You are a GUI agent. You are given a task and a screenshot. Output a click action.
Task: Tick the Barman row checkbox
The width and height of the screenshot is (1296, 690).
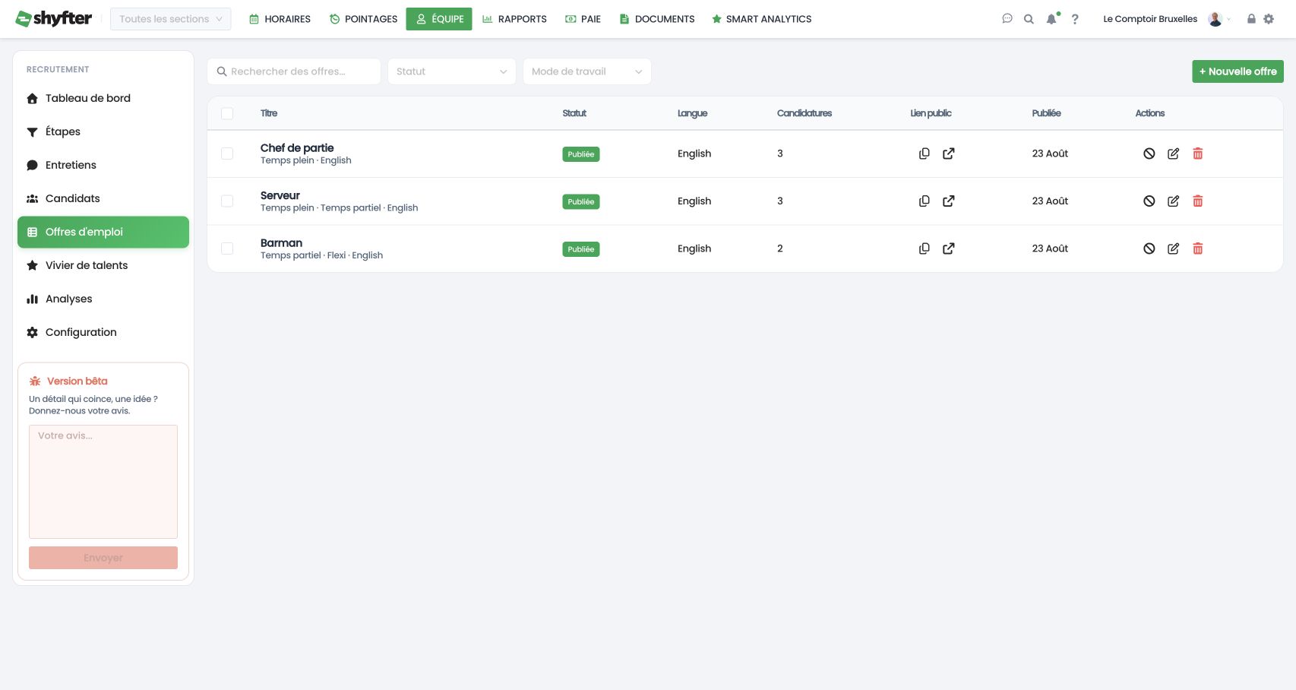pyautogui.click(x=227, y=248)
